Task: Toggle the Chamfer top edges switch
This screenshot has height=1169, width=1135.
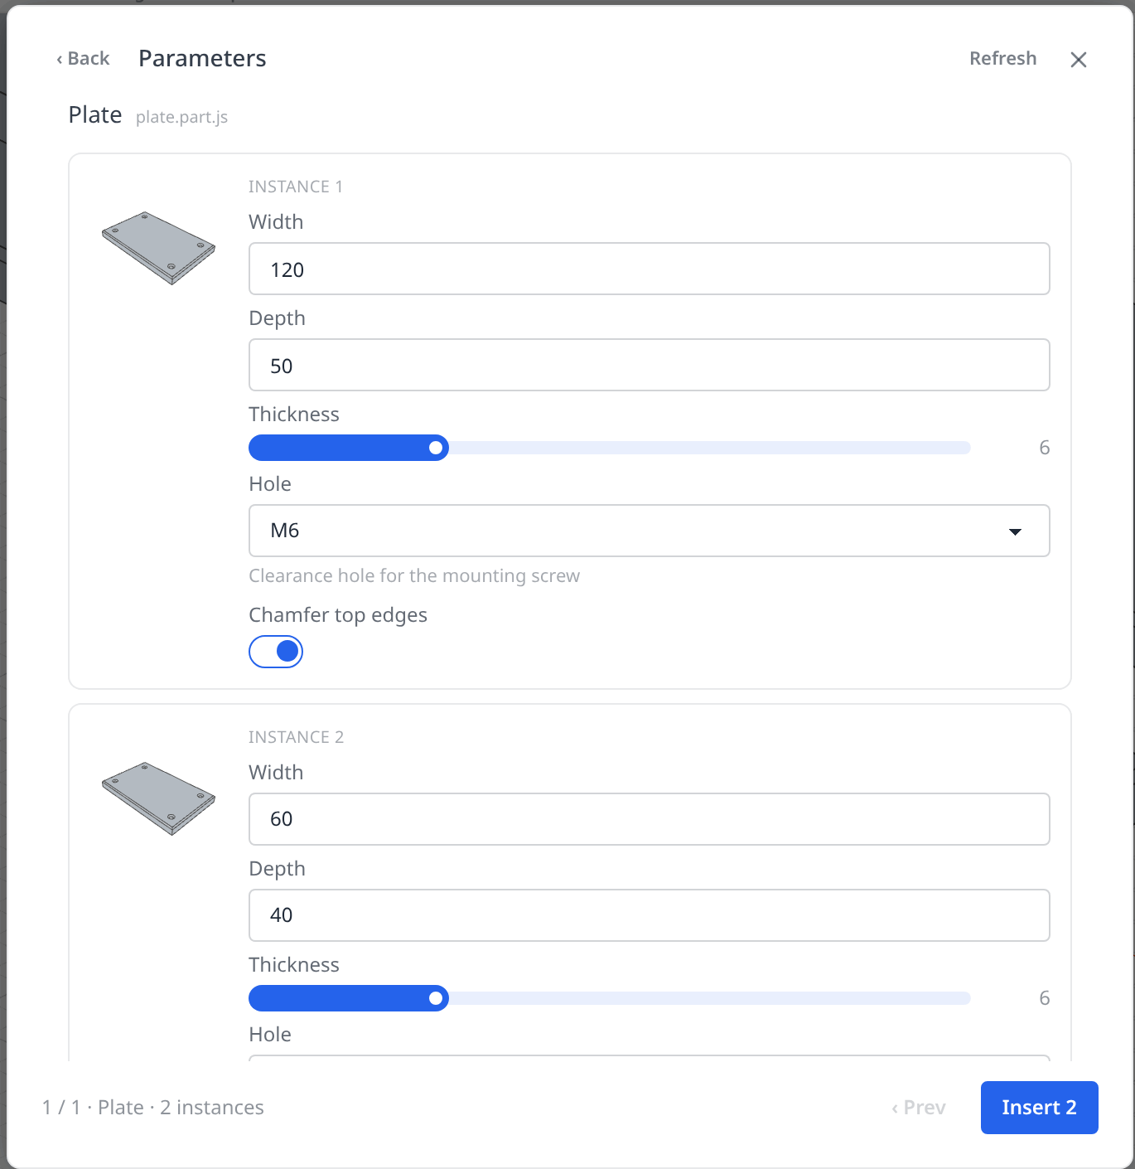Action: [276, 652]
